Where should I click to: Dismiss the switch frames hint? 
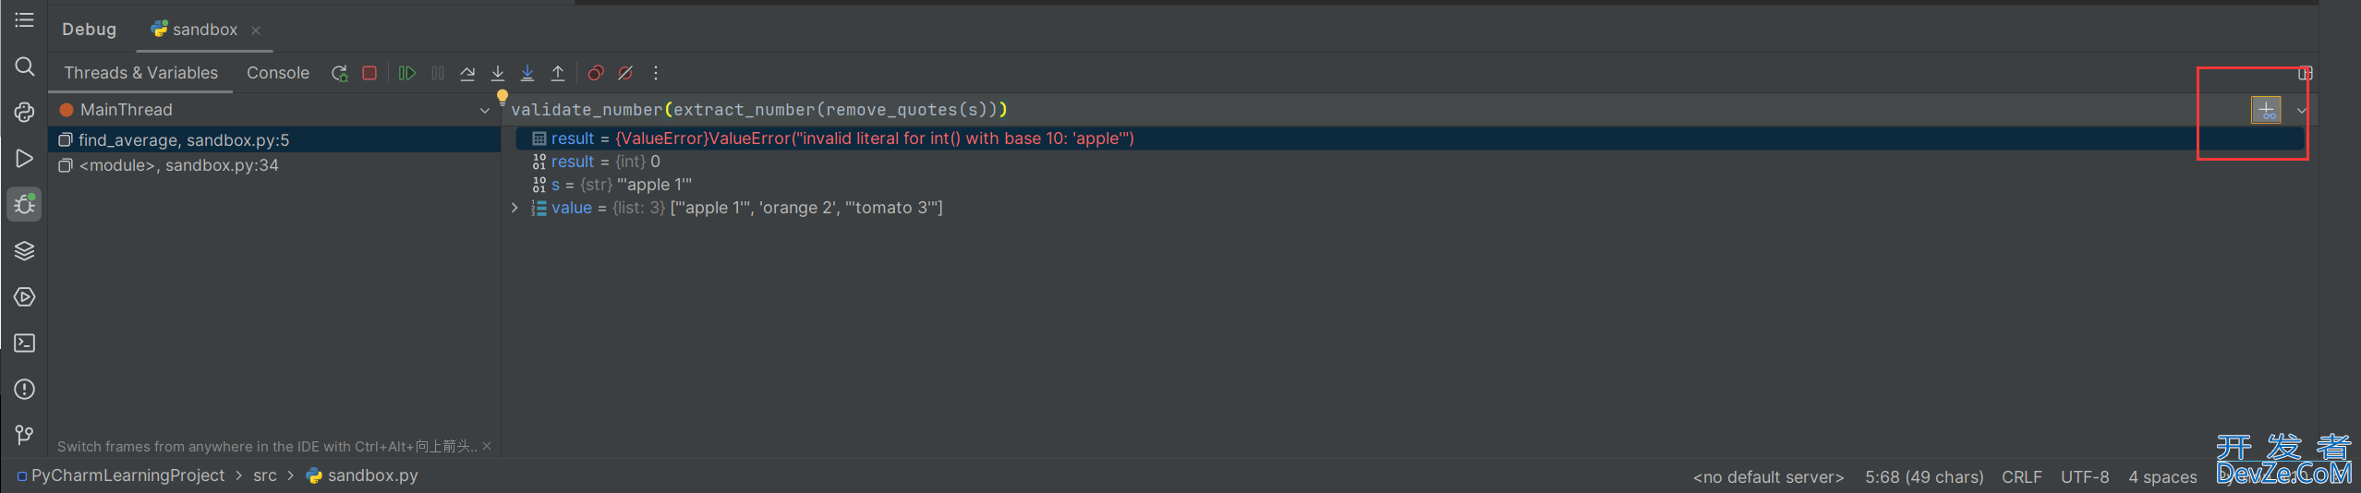click(x=487, y=447)
